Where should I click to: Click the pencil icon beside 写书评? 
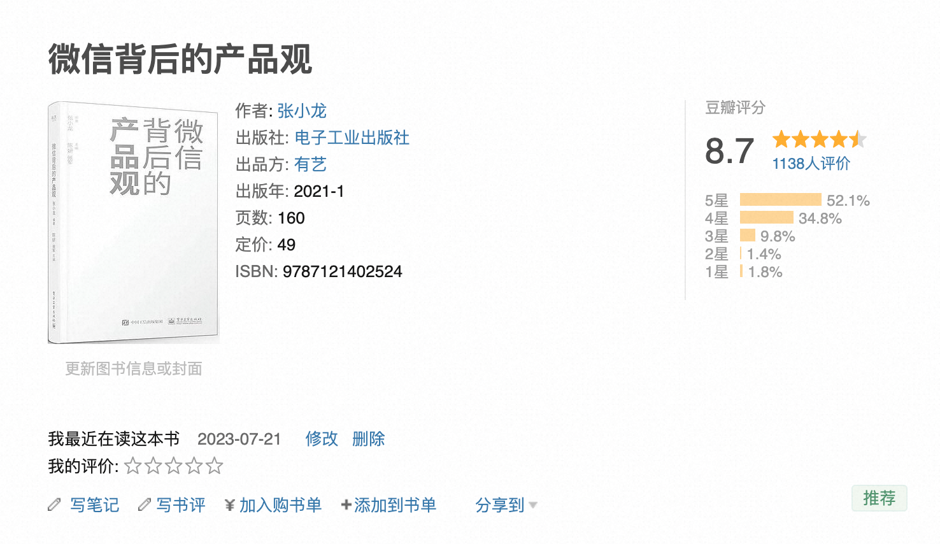[x=145, y=505]
